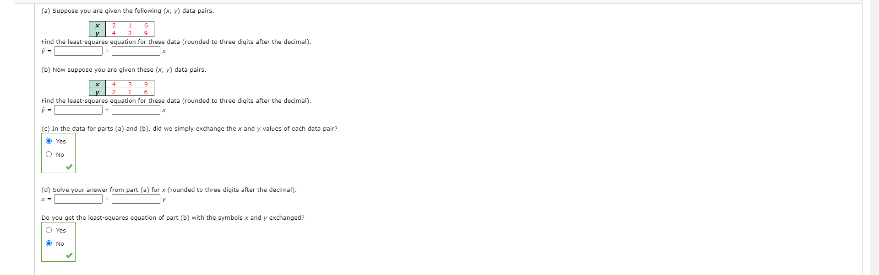Click the vertical scrollbar on the right edge

coord(874,137)
